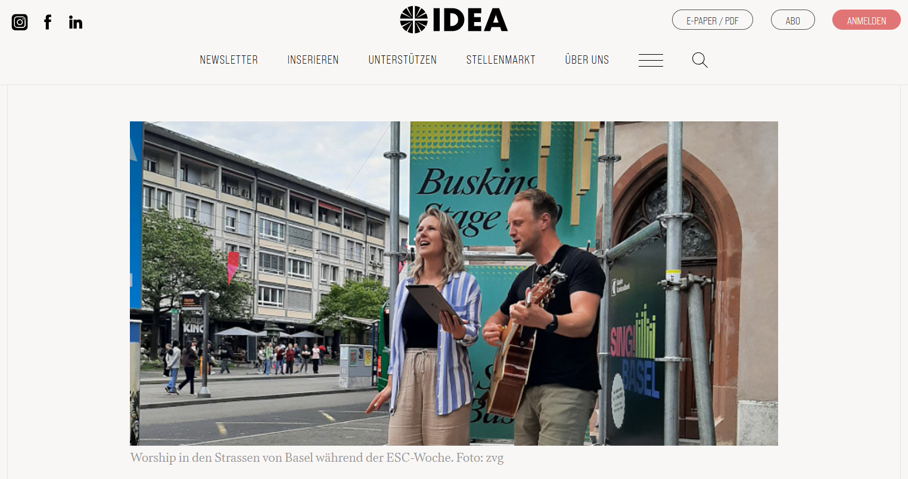Visit the LinkedIn icon link
The height and width of the screenshot is (479, 908).
pos(76,23)
